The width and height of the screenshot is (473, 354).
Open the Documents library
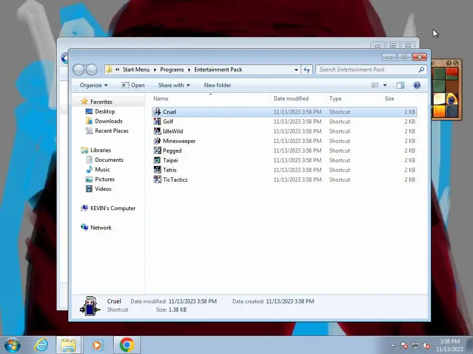click(109, 160)
